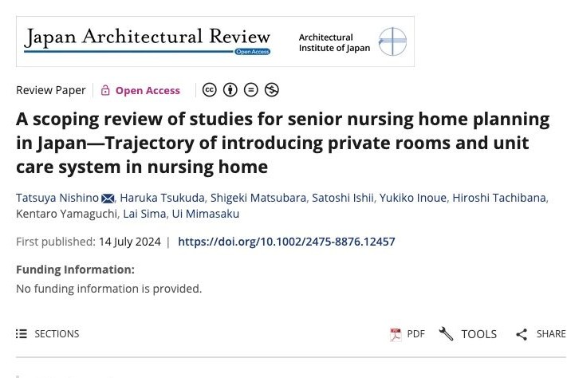Click the Creative Commons CC license icon
The width and height of the screenshot is (567, 378).
pos(210,90)
